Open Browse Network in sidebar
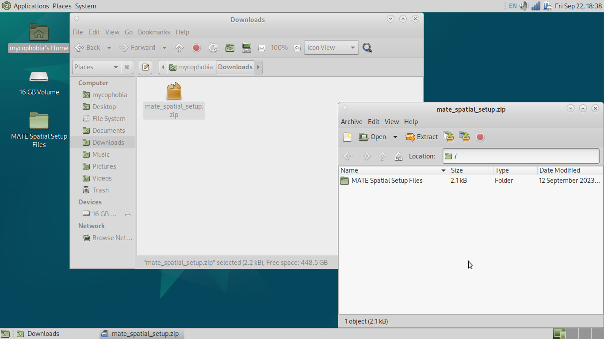This screenshot has height=339, width=604. click(103, 238)
